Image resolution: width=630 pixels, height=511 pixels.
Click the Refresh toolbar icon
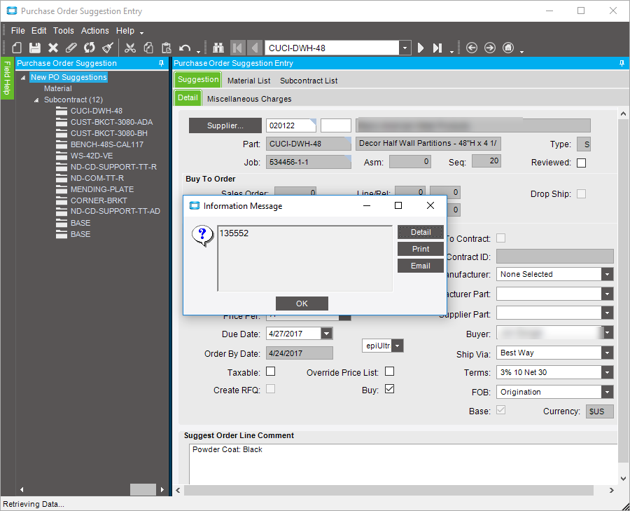[x=90, y=48]
